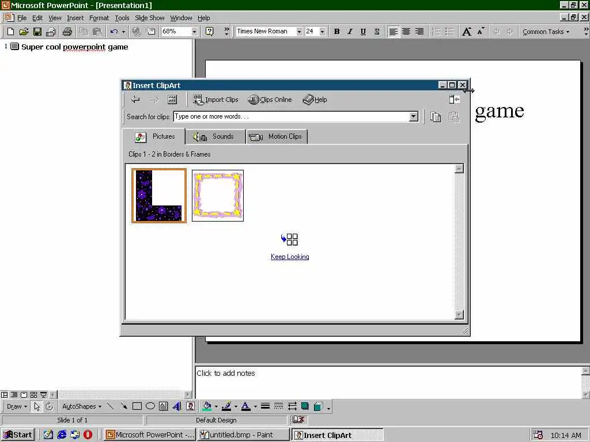Select the Arrow drawing tool
The height and width of the screenshot is (442, 590).
123,406
